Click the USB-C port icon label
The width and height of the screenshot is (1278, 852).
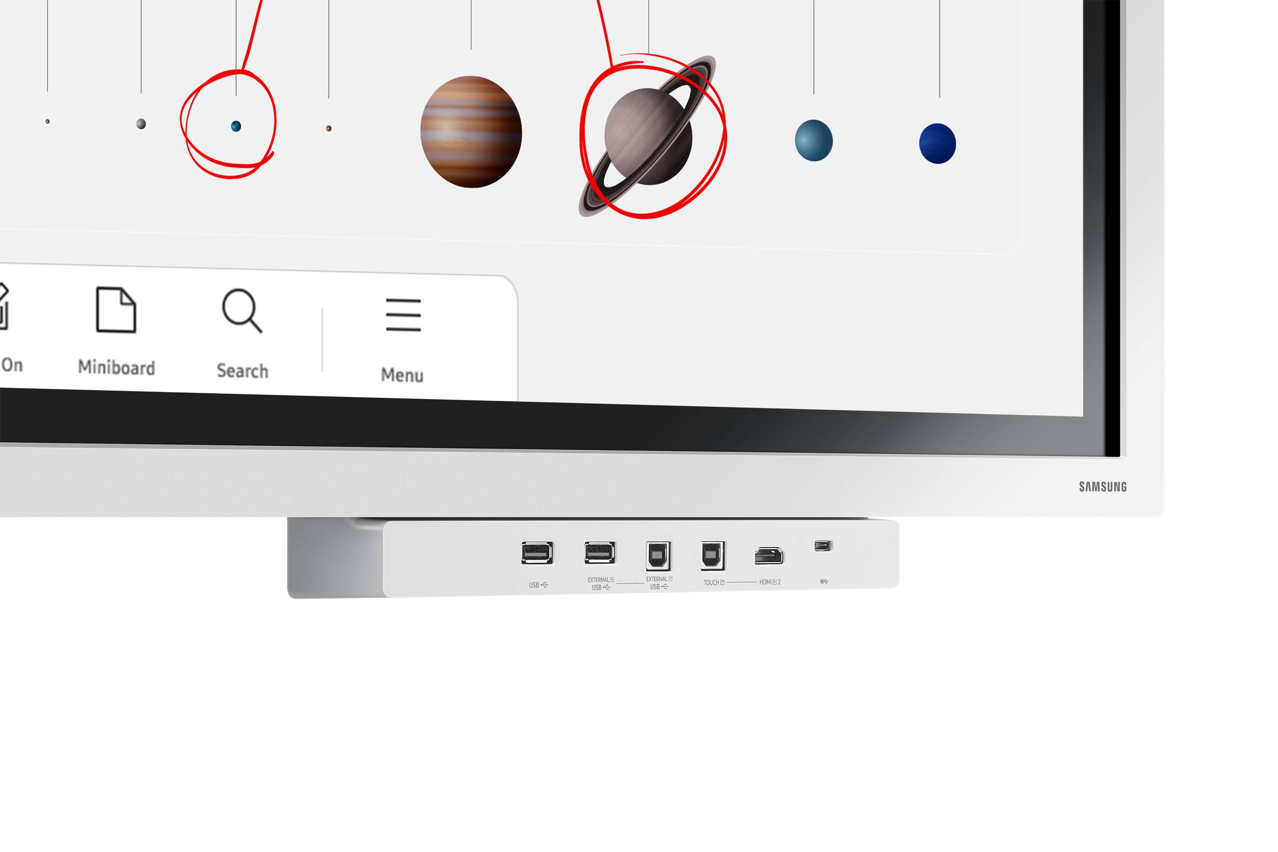828,584
